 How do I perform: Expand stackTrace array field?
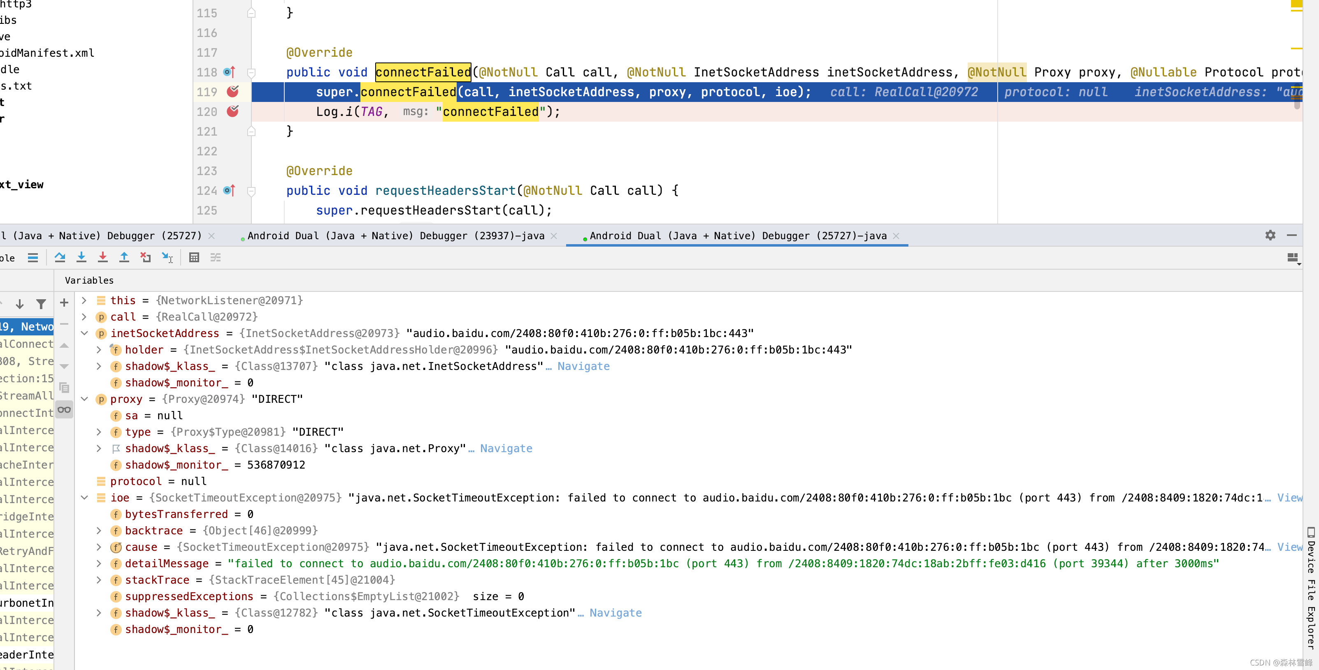point(99,580)
